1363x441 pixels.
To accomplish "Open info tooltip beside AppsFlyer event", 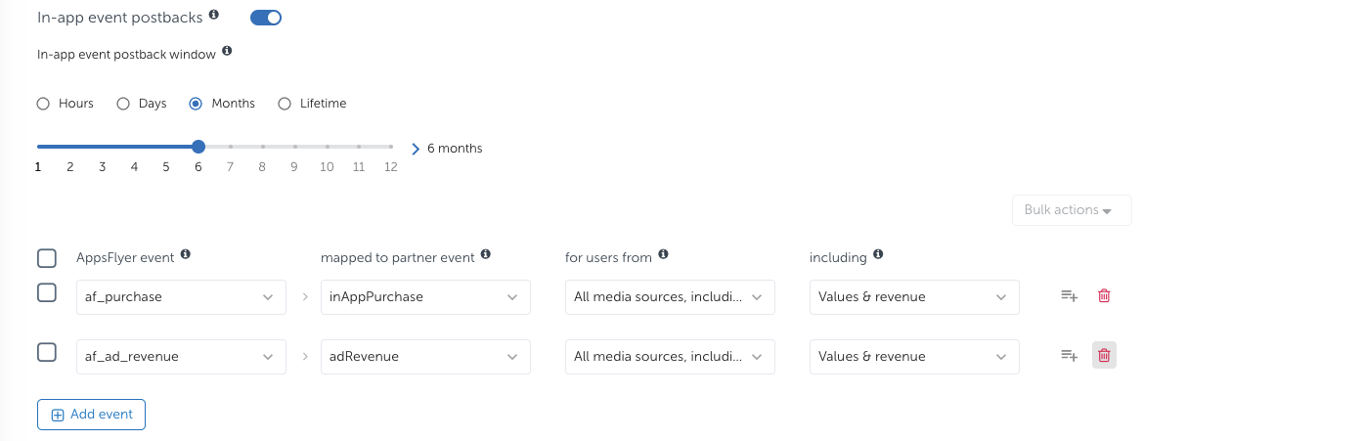I will pos(185,254).
